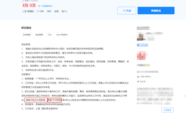
Task: Click the 上海-杨浦区 location text
Action: point(28,11)
